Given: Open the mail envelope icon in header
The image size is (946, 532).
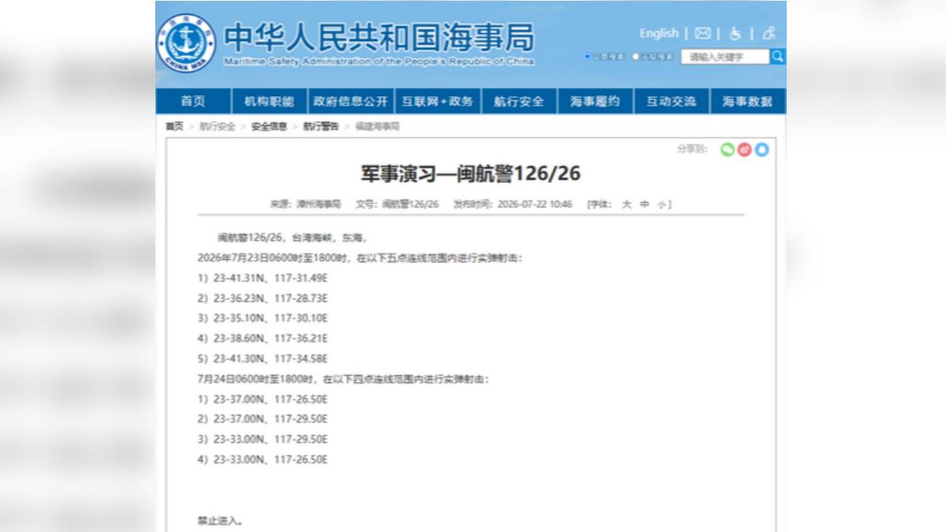Looking at the screenshot, I should pyautogui.click(x=702, y=33).
